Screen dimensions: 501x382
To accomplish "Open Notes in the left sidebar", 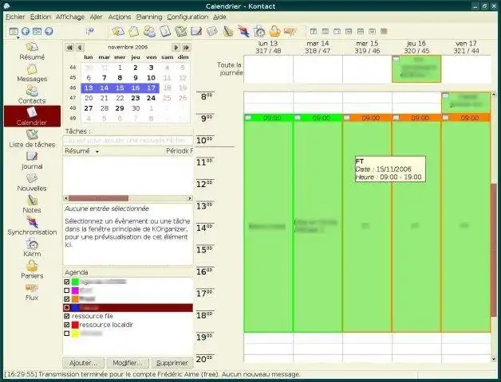I will click(32, 204).
